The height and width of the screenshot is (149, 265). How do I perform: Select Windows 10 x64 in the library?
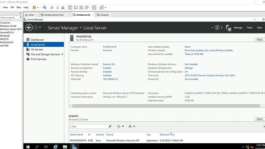click(8, 26)
